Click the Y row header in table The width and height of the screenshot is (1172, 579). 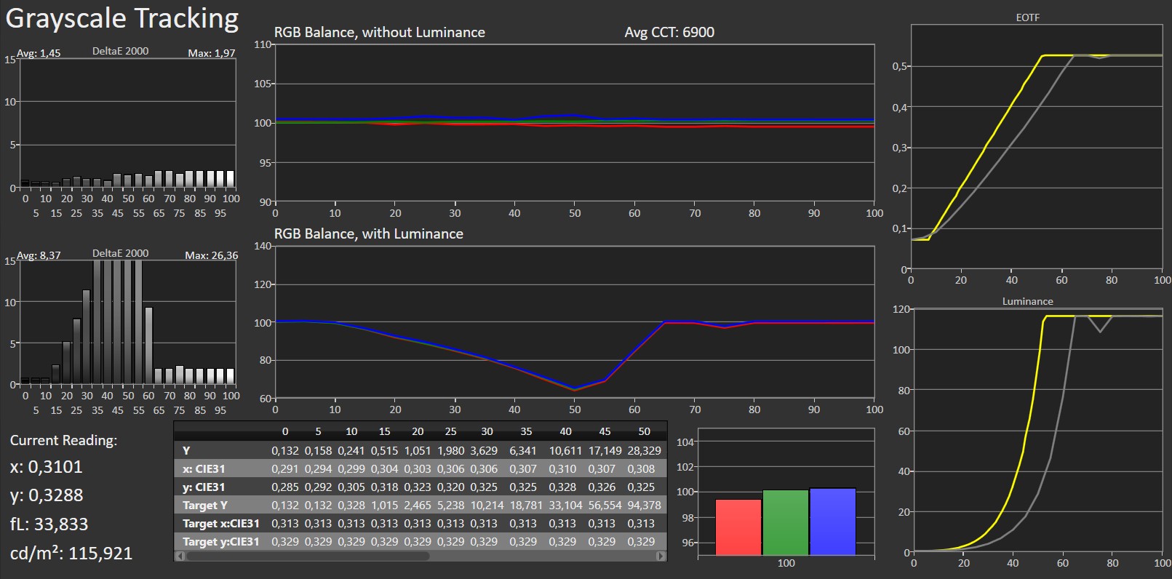[187, 451]
